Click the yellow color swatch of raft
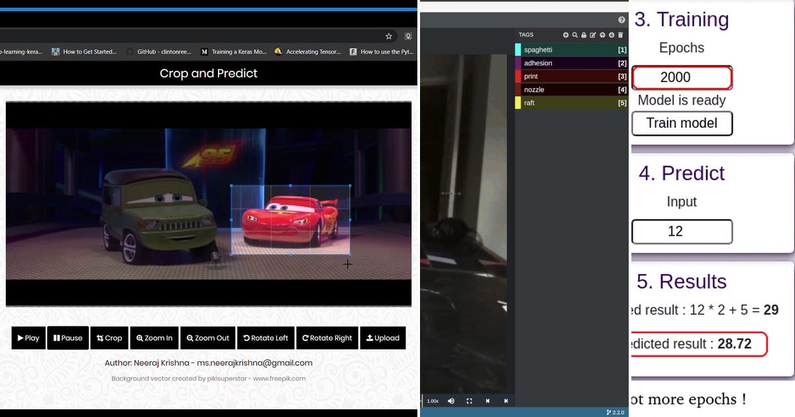The height and width of the screenshot is (417, 795). point(518,103)
